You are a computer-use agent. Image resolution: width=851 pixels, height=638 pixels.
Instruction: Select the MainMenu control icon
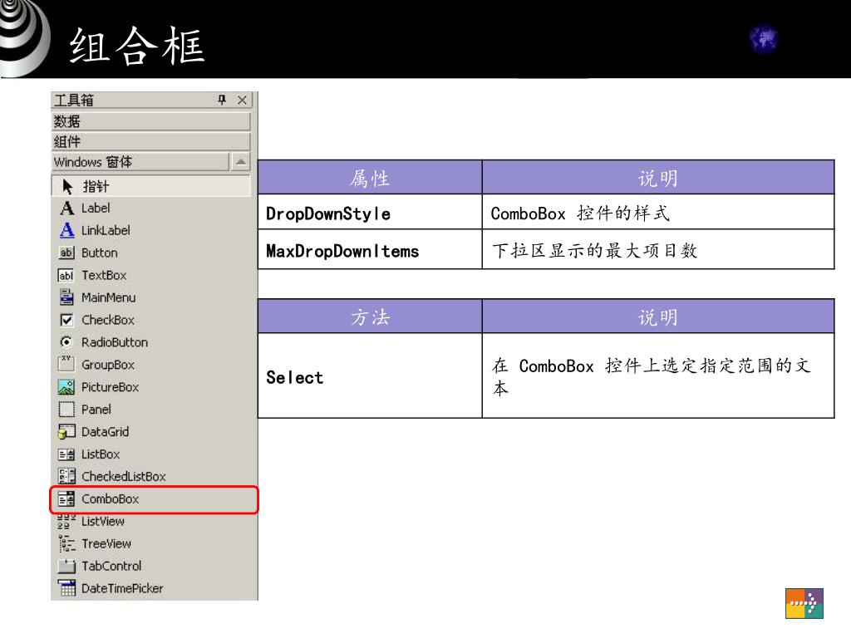pos(66,297)
